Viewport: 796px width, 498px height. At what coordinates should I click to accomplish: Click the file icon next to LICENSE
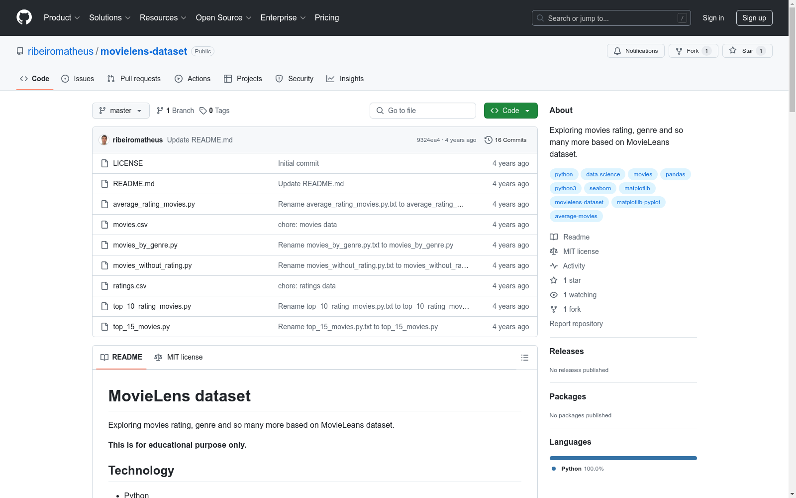(104, 163)
